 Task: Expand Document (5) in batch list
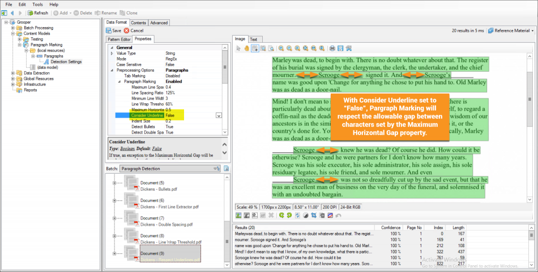pyautogui.click(x=114, y=183)
